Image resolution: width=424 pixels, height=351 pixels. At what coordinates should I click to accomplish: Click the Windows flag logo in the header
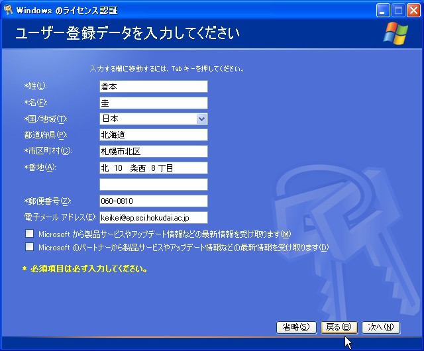point(396,34)
